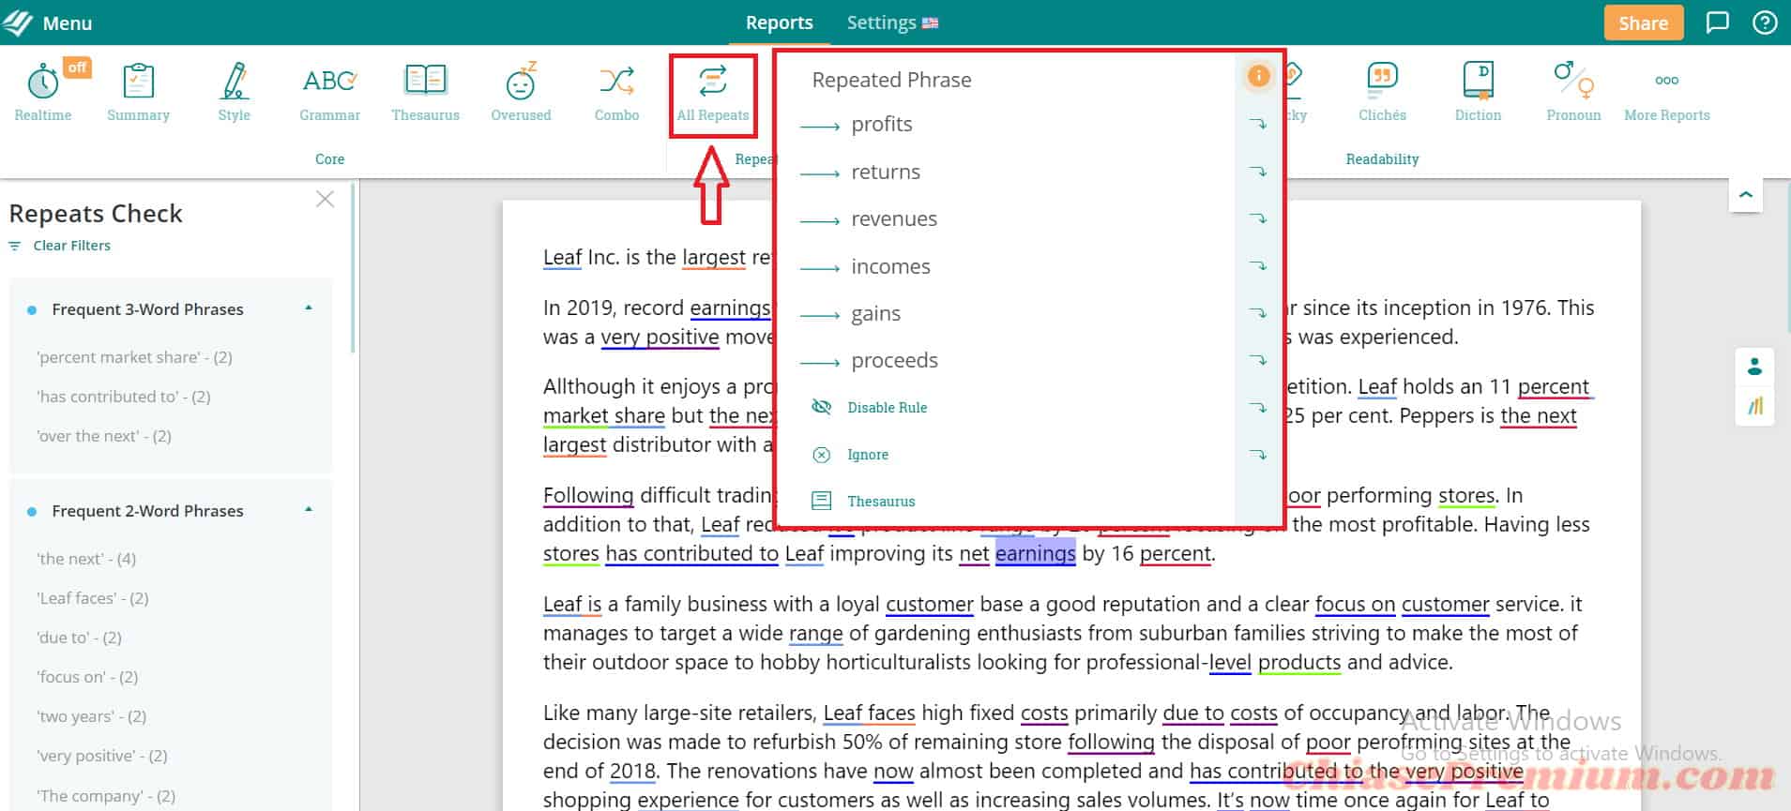This screenshot has width=1791, height=811.
Task: Click the arrow icon beside 'profits'
Action: (1258, 124)
